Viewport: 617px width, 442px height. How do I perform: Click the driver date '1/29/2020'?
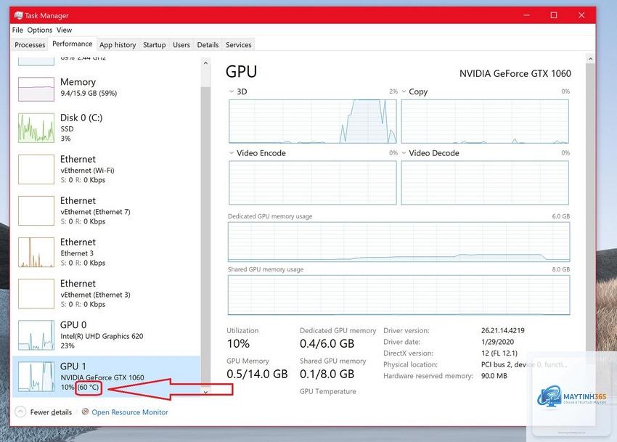pyautogui.click(x=497, y=342)
